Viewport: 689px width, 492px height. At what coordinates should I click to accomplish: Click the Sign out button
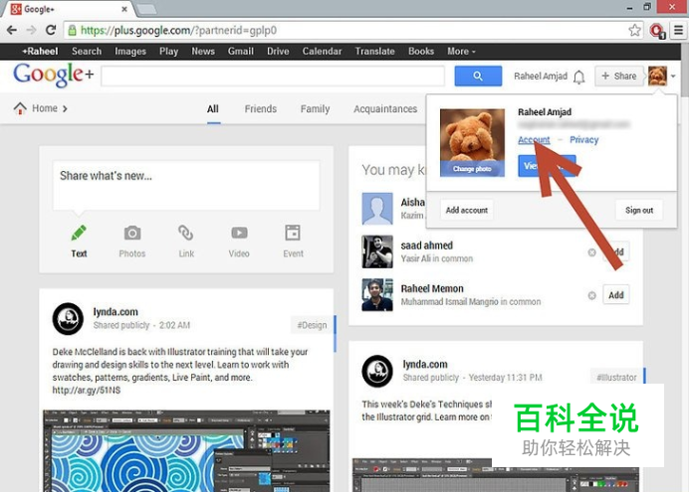coord(639,210)
